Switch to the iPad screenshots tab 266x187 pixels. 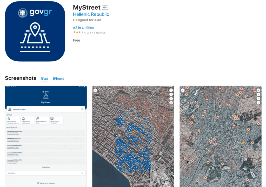45,79
